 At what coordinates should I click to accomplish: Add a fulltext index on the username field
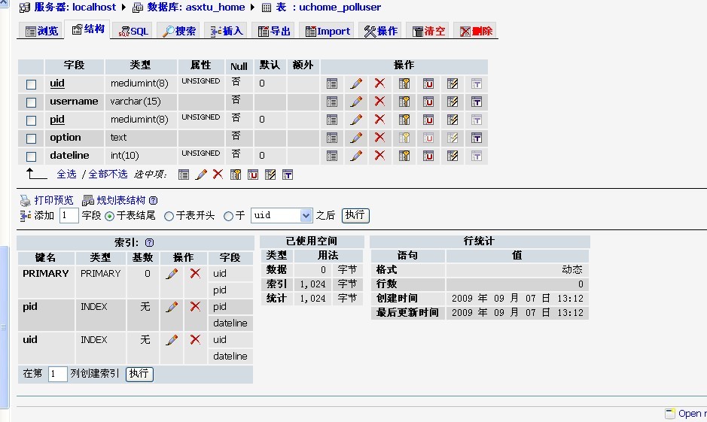[476, 102]
